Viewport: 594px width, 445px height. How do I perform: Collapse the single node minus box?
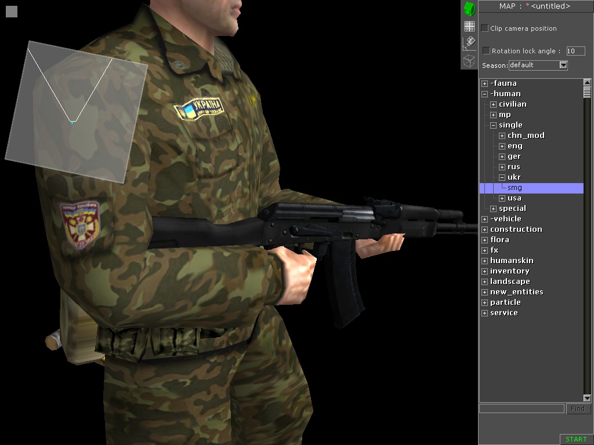pyautogui.click(x=493, y=125)
